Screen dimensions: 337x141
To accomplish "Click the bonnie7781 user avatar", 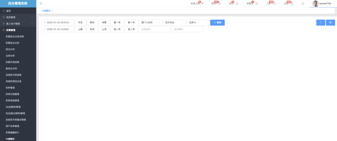I will 315,4.
